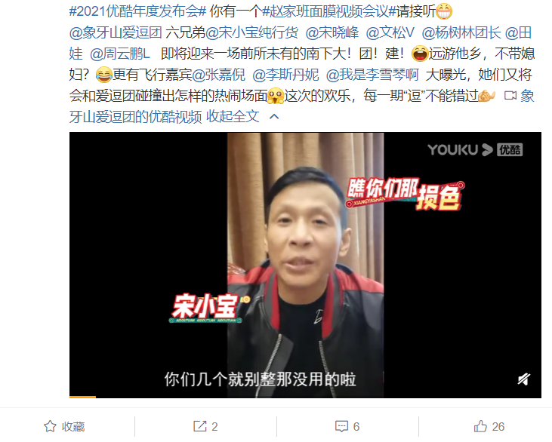The width and height of the screenshot is (552, 442).
Task: Visit @李斯丹妮 profile
Action: tap(285, 75)
